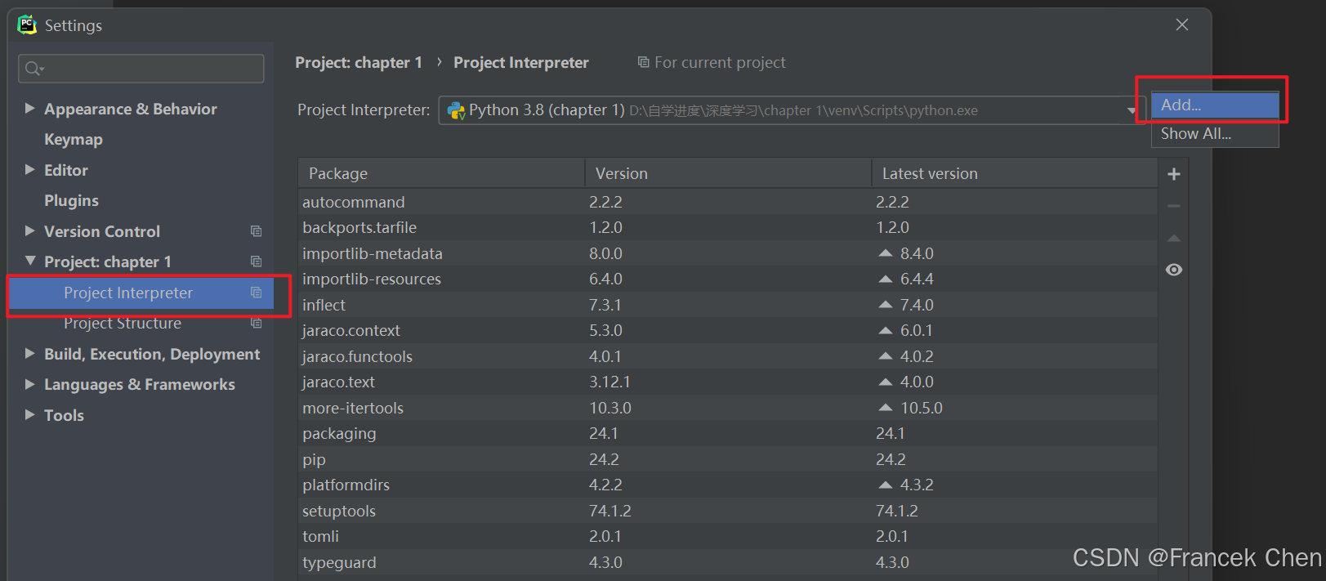Select the tomli package row

(728, 536)
